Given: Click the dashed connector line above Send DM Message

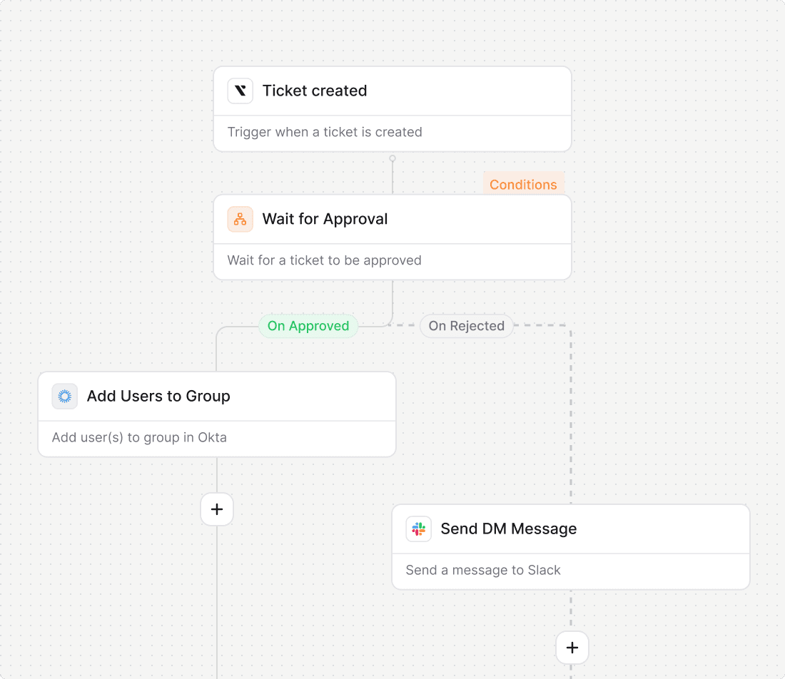Looking at the screenshot, I should (571, 428).
